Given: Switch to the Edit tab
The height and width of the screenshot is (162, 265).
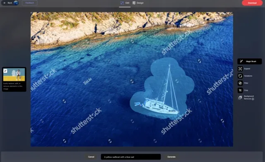Looking at the screenshot, I should [x=125, y=3].
